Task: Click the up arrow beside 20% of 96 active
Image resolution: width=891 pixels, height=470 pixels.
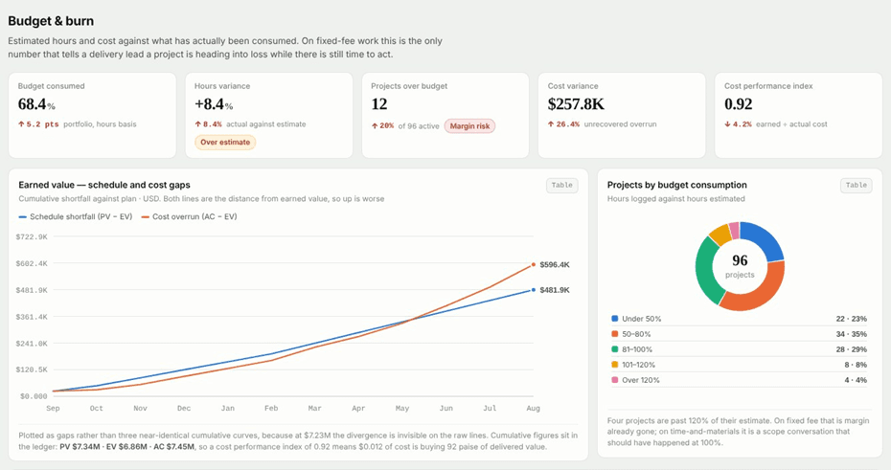Action: click(375, 126)
